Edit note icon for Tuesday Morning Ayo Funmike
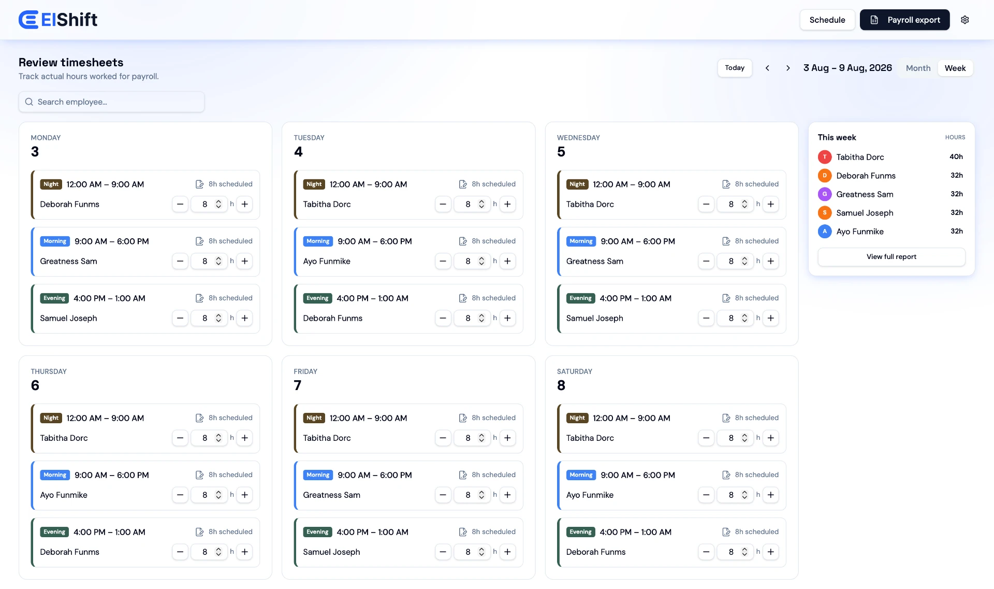 [463, 241]
